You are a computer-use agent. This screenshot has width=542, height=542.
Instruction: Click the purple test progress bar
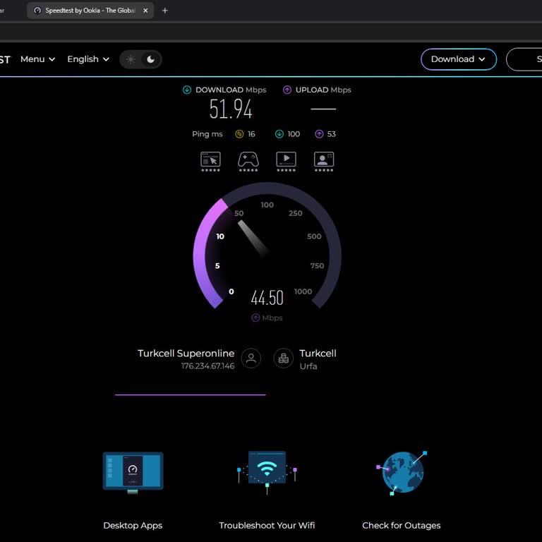(x=190, y=395)
